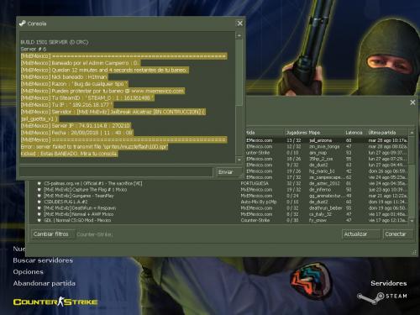The width and height of the screenshot is (420, 315).
Task: Click heart icon beside Gungame TeamPlay server
Action: pyautogui.click(x=39, y=196)
